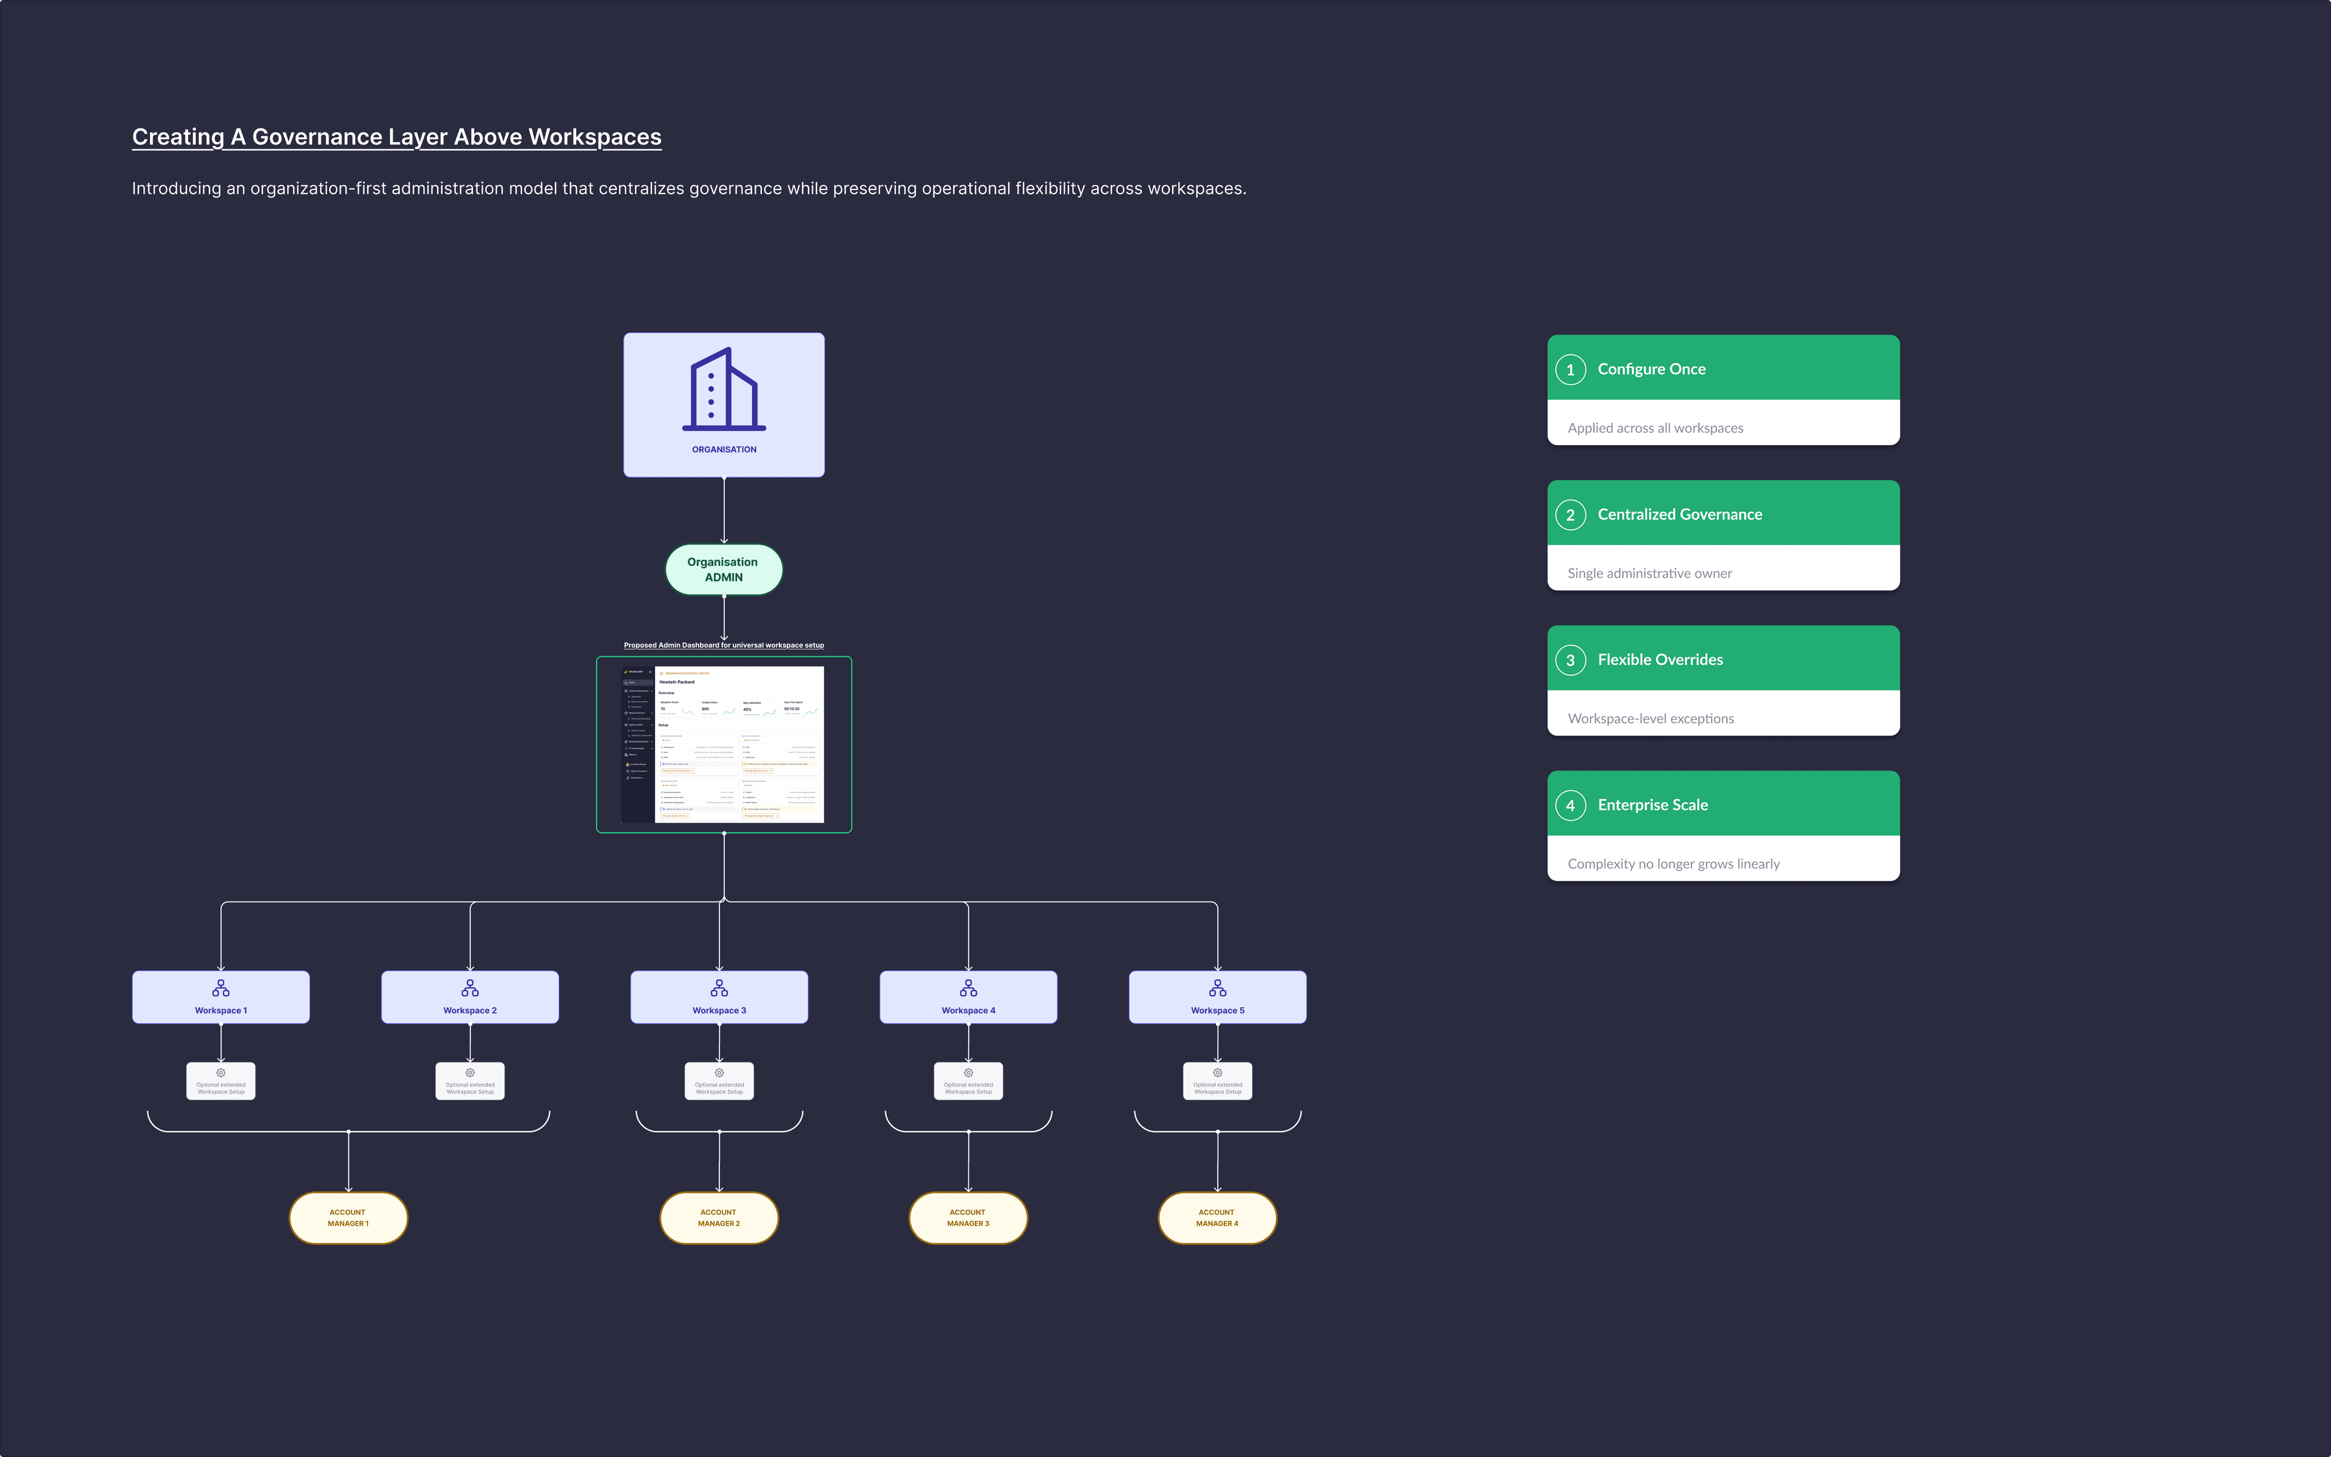This screenshot has width=2331, height=1457.
Task: Click the gear icon under Workspace 3
Action: click(x=719, y=1073)
